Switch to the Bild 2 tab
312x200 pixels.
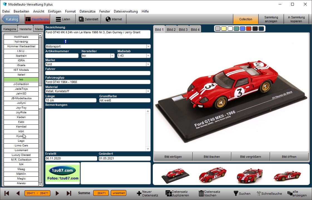[x=171, y=29]
